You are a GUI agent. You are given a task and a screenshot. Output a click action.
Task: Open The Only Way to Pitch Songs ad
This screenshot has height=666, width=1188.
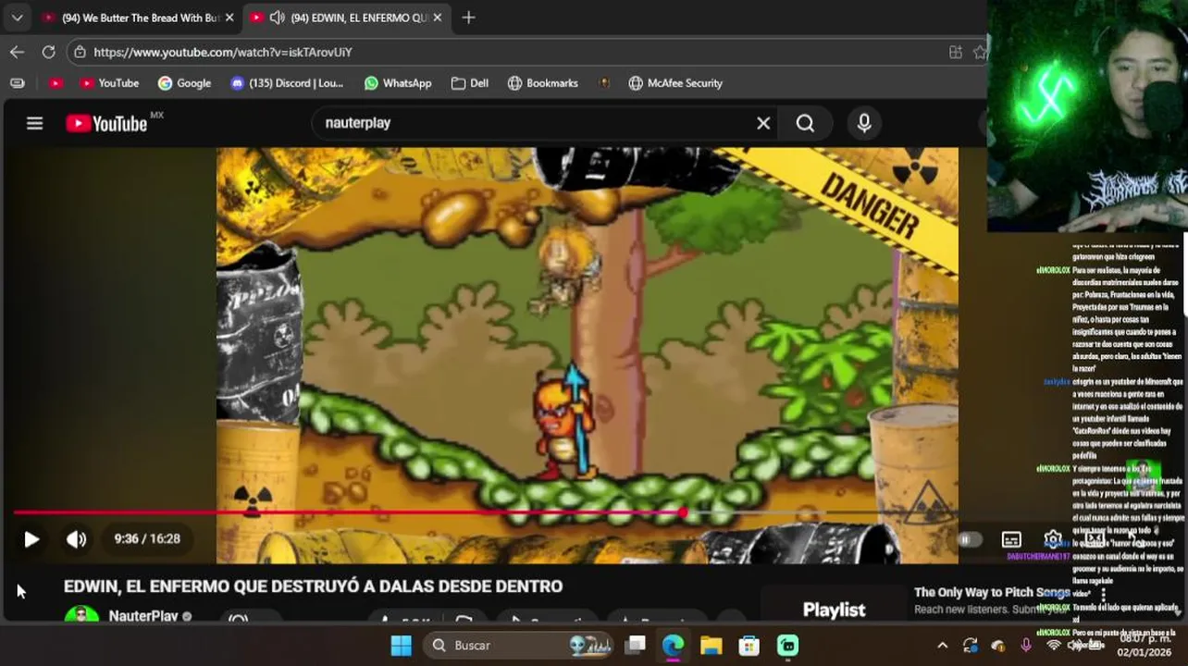pos(992,593)
